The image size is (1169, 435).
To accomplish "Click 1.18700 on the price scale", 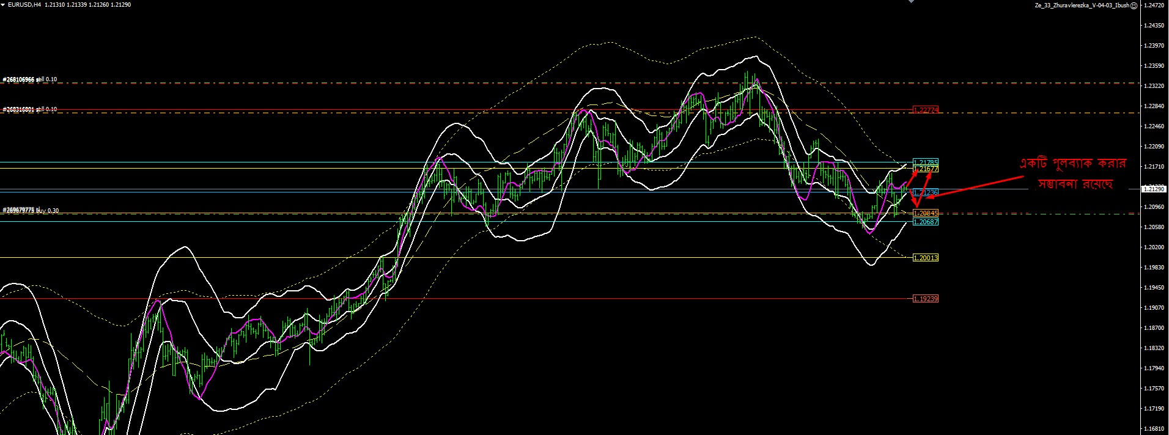I will tap(1154, 328).
